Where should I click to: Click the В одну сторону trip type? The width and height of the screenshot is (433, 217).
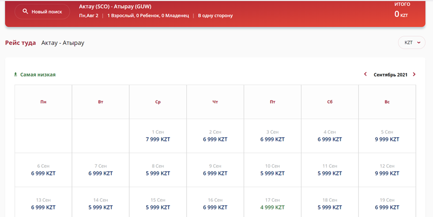click(x=215, y=16)
